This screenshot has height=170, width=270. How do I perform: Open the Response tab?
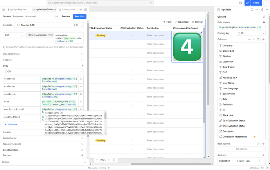click(18, 16)
